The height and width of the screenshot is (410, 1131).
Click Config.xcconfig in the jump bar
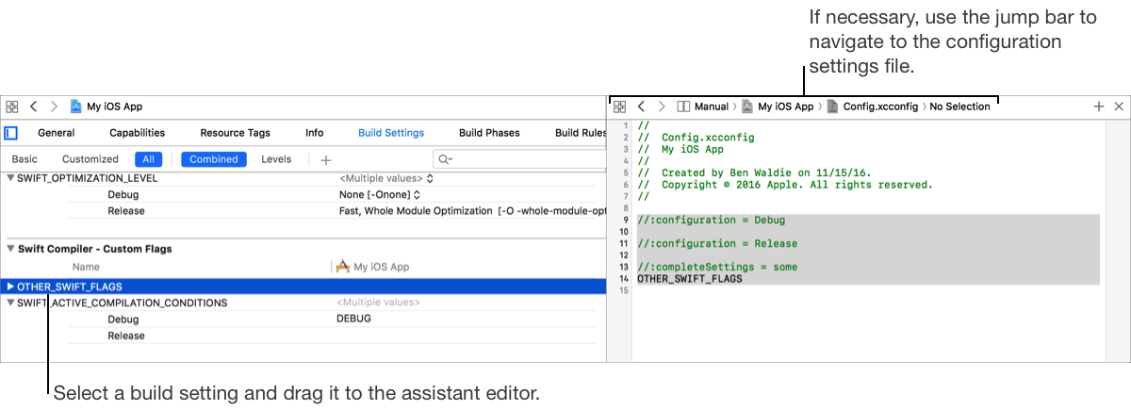879,107
